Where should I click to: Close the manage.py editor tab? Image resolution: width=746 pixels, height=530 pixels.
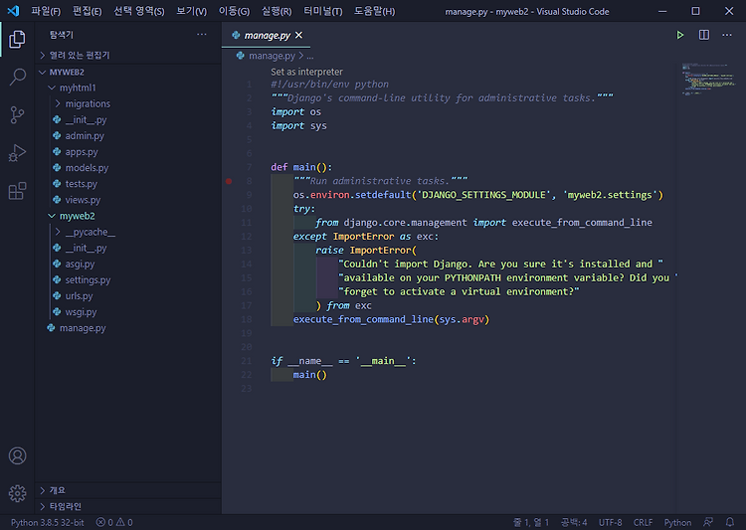coord(298,35)
